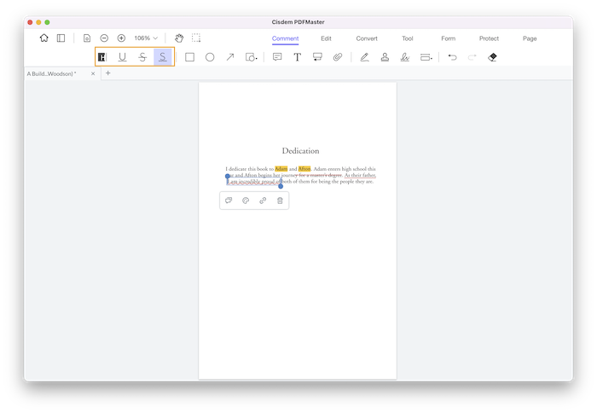Open the more shapes dropdown tool

pos(252,57)
